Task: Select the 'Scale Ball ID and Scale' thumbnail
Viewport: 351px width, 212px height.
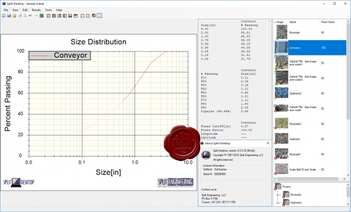Action: point(281,169)
